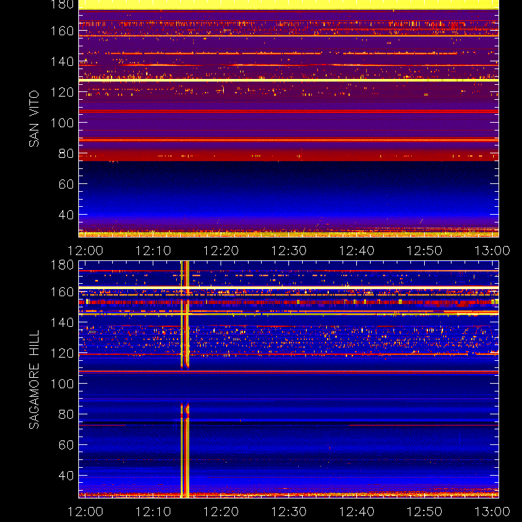This screenshot has width=522, height=522.
Task: Select the 140 frequency label on San Vito plot
Action: [62, 61]
